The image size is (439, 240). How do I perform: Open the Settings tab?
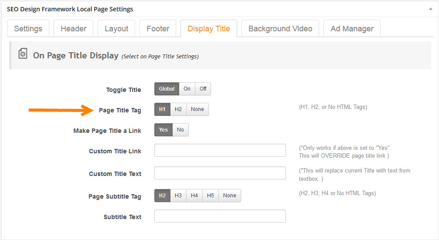click(x=28, y=29)
